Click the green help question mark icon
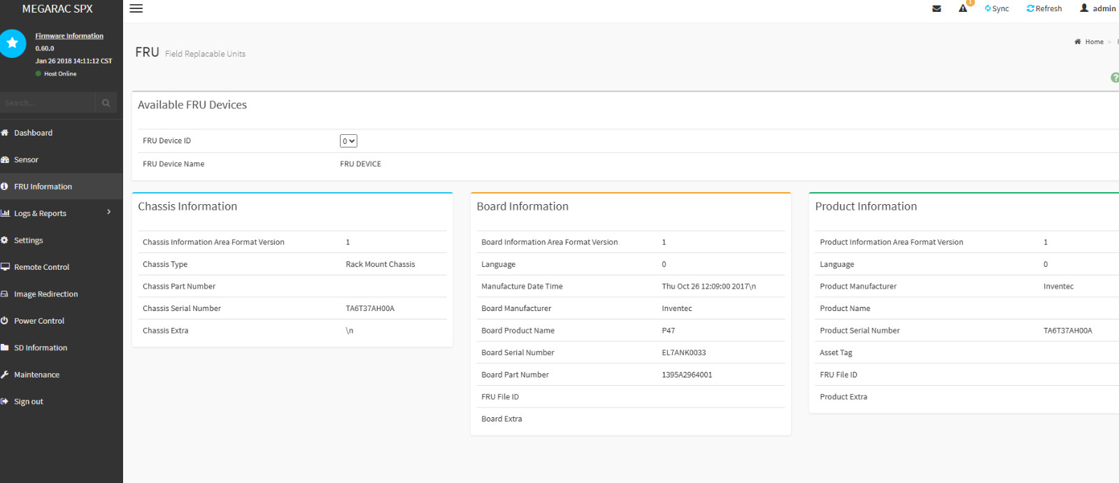Image resolution: width=1119 pixels, height=483 pixels. pyautogui.click(x=1115, y=78)
